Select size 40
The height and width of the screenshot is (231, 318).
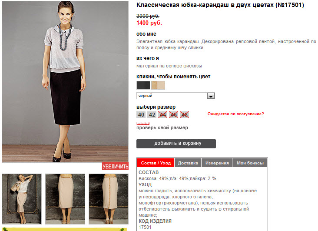(x=141, y=115)
